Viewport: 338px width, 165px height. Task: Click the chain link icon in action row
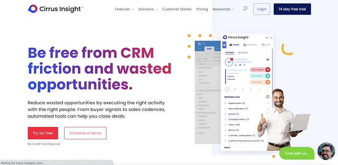234,89
